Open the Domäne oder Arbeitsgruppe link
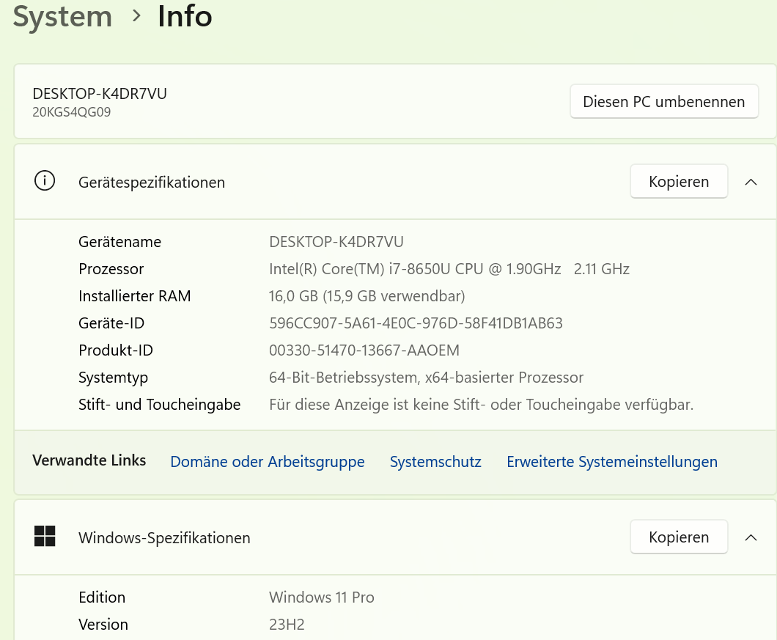This screenshot has height=640, width=777. point(267,462)
